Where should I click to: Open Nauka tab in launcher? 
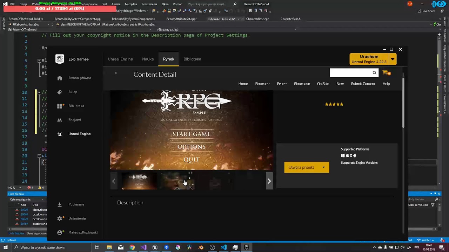(x=148, y=59)
